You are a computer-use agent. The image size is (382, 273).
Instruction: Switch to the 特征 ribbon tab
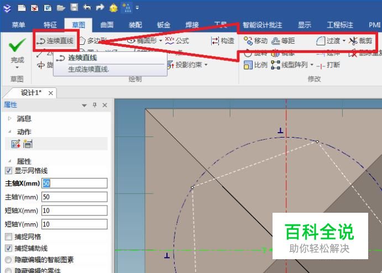coord(50,25)
